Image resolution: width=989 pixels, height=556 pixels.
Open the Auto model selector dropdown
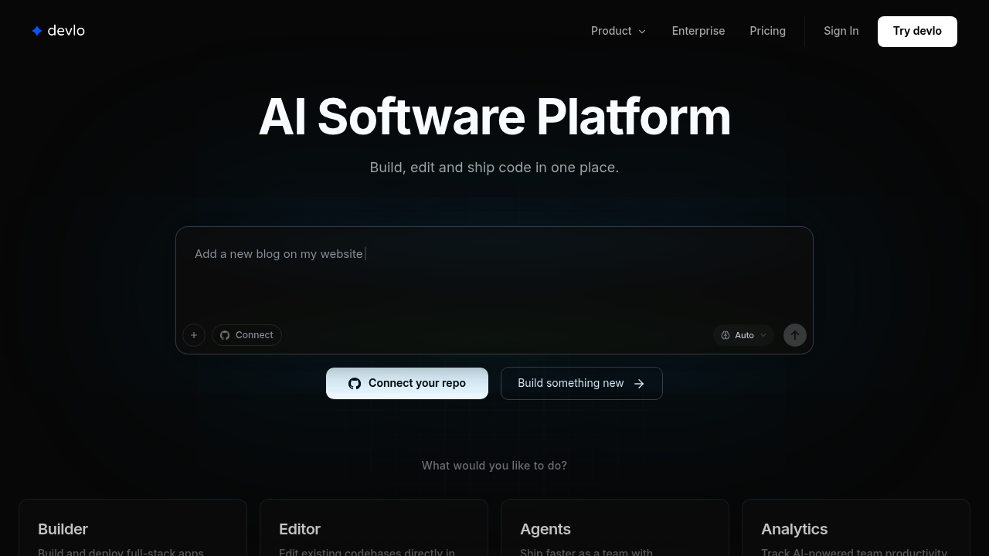pyautogui.click(x=743, y=335)
